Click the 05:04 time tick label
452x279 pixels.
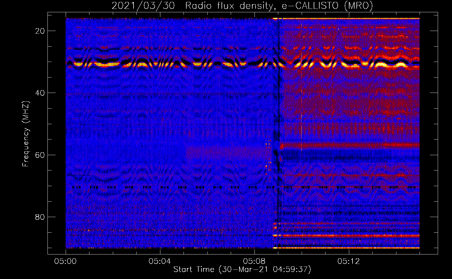pos(160,261)
